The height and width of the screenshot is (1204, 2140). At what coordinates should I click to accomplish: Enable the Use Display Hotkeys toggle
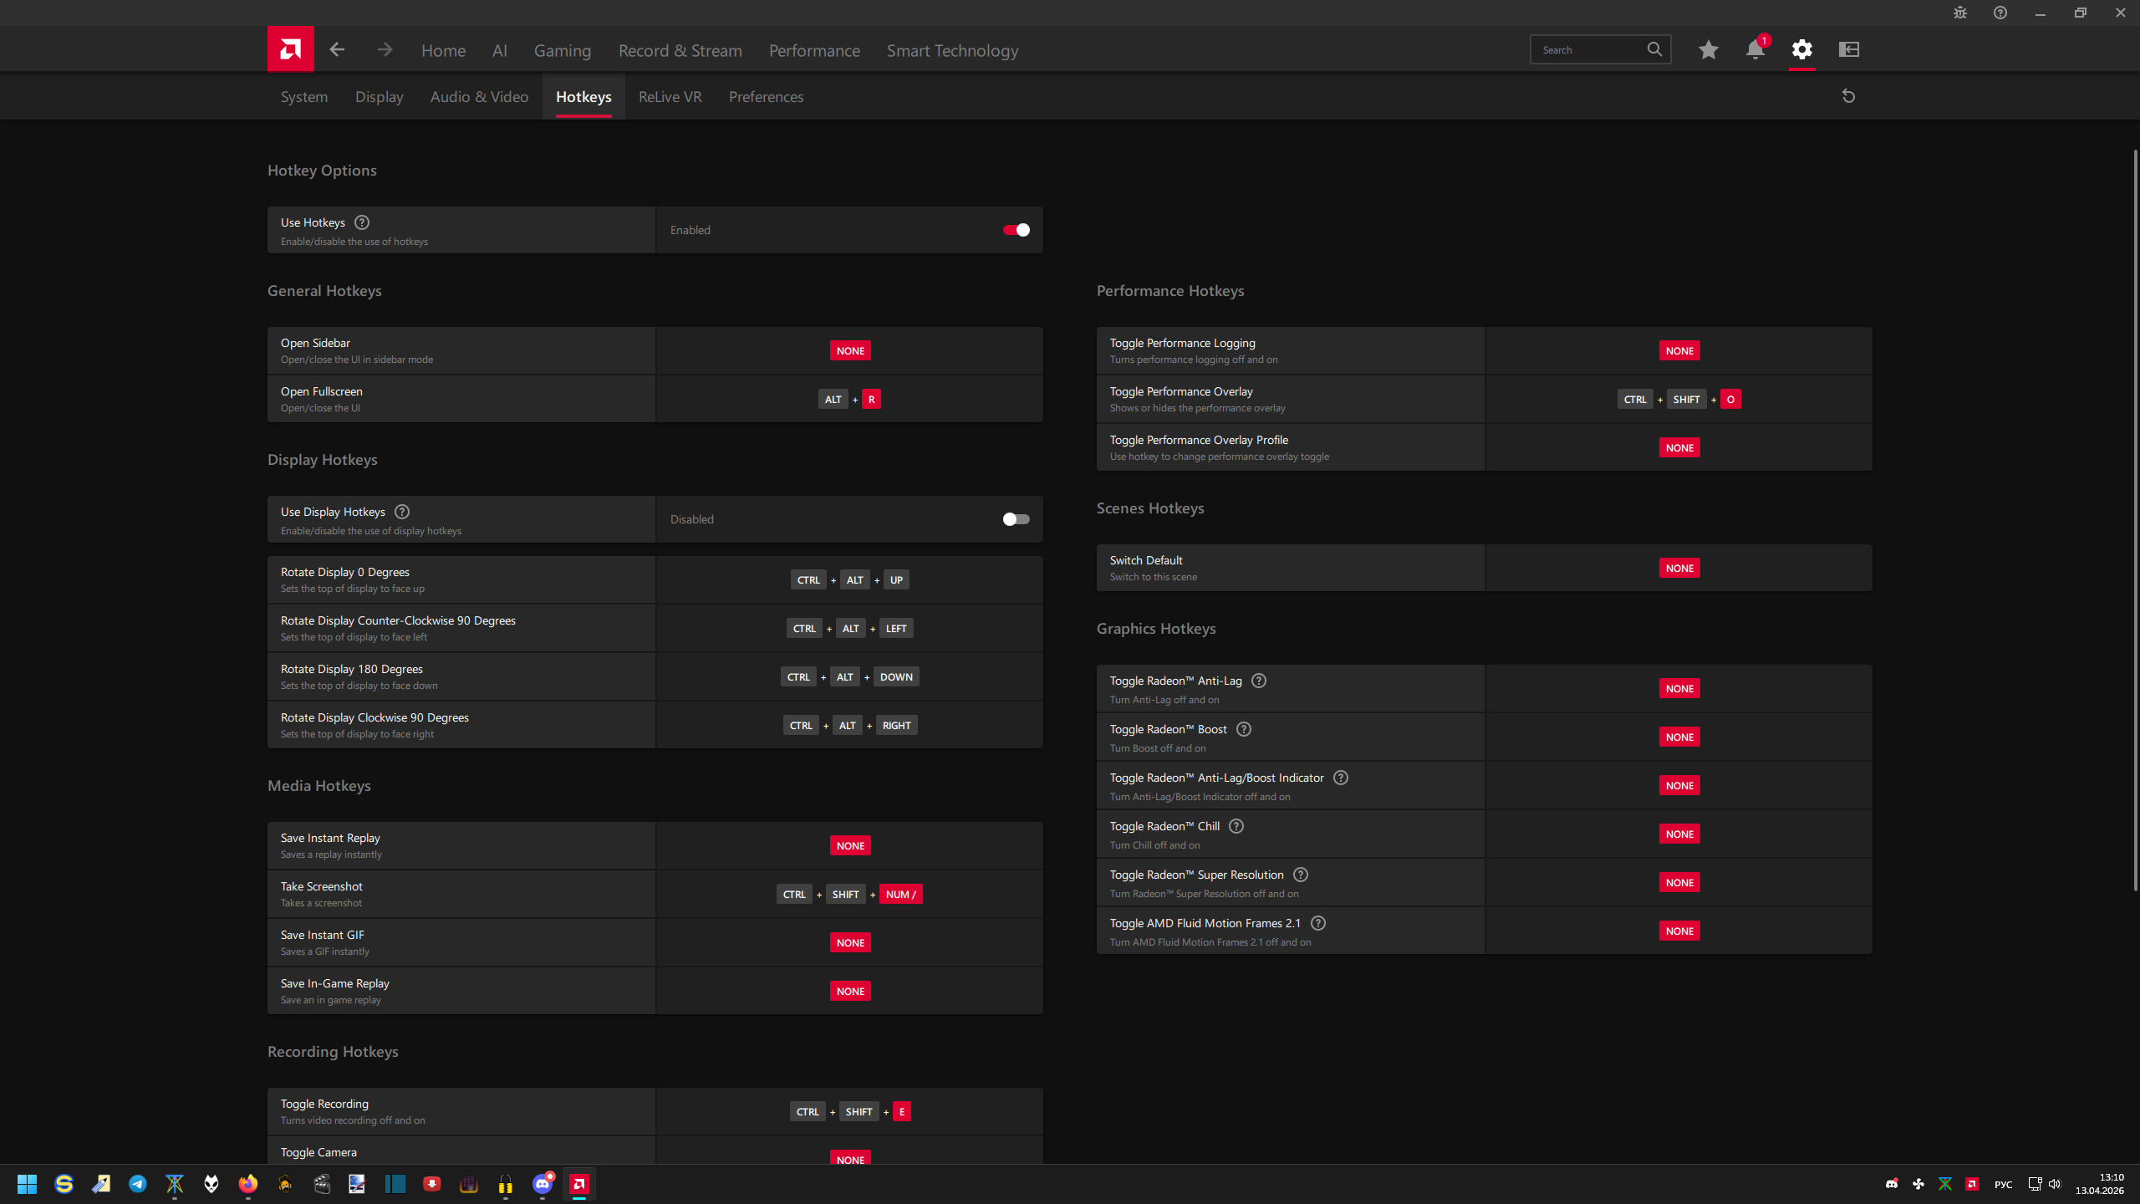[1016, 519]
